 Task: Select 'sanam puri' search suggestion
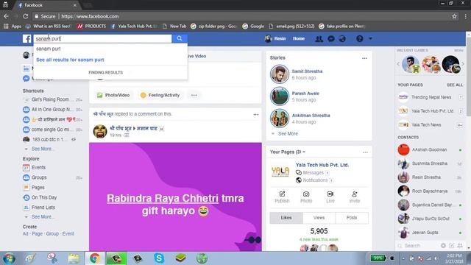49,49
